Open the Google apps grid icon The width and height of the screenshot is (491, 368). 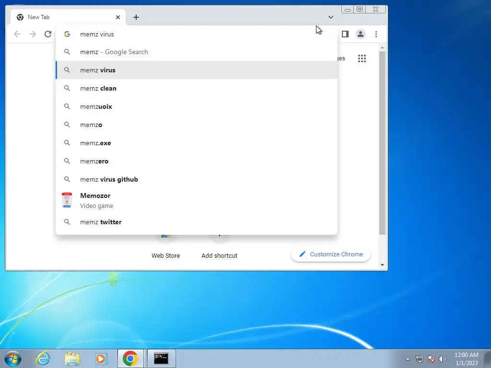click(362, 58)
